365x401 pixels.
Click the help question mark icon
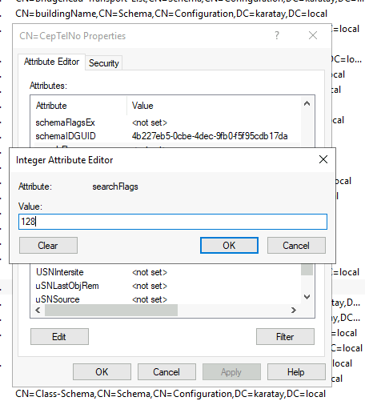coord(277,35)
